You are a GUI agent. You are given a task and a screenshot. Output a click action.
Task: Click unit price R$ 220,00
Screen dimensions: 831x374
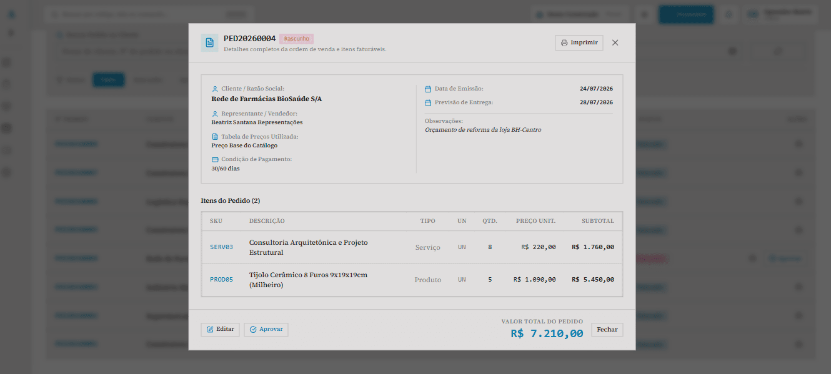539,247
